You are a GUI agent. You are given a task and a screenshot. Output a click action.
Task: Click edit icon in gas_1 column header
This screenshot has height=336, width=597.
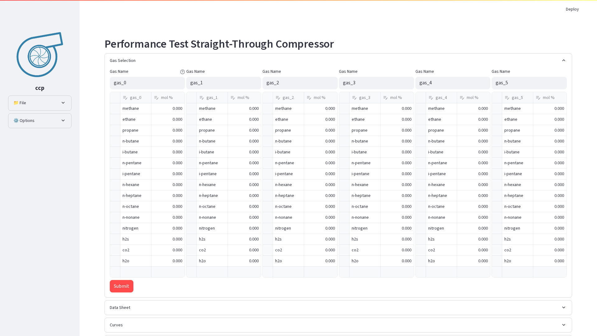tap(202, 98)
